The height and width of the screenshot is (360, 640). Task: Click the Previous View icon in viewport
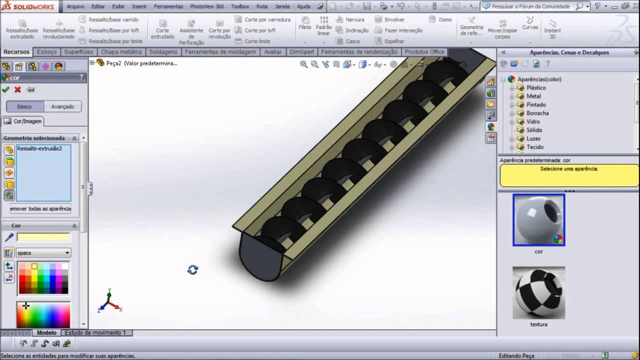pyautogui.click(x=325, y=64)
